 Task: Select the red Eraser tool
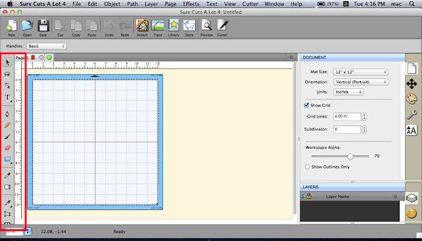[x=7, y=147]
